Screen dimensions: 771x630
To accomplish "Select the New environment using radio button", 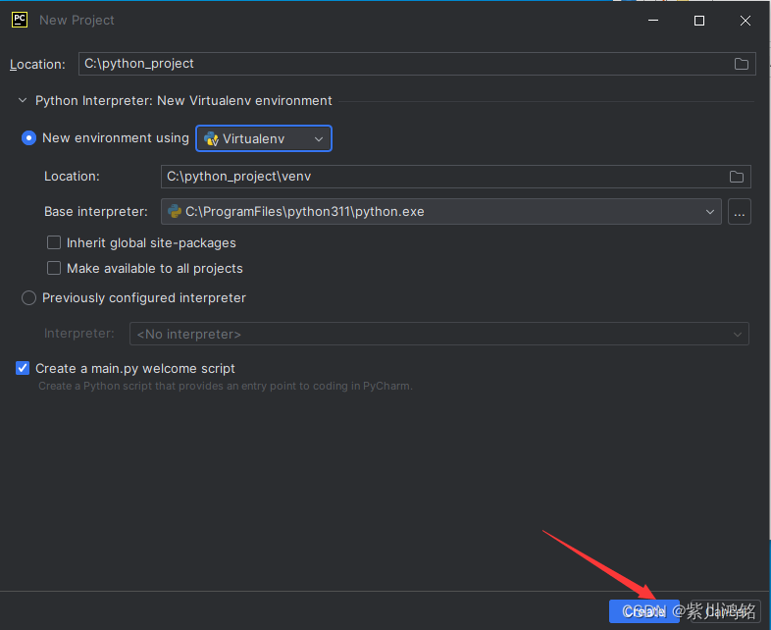I will pos(29,138).
